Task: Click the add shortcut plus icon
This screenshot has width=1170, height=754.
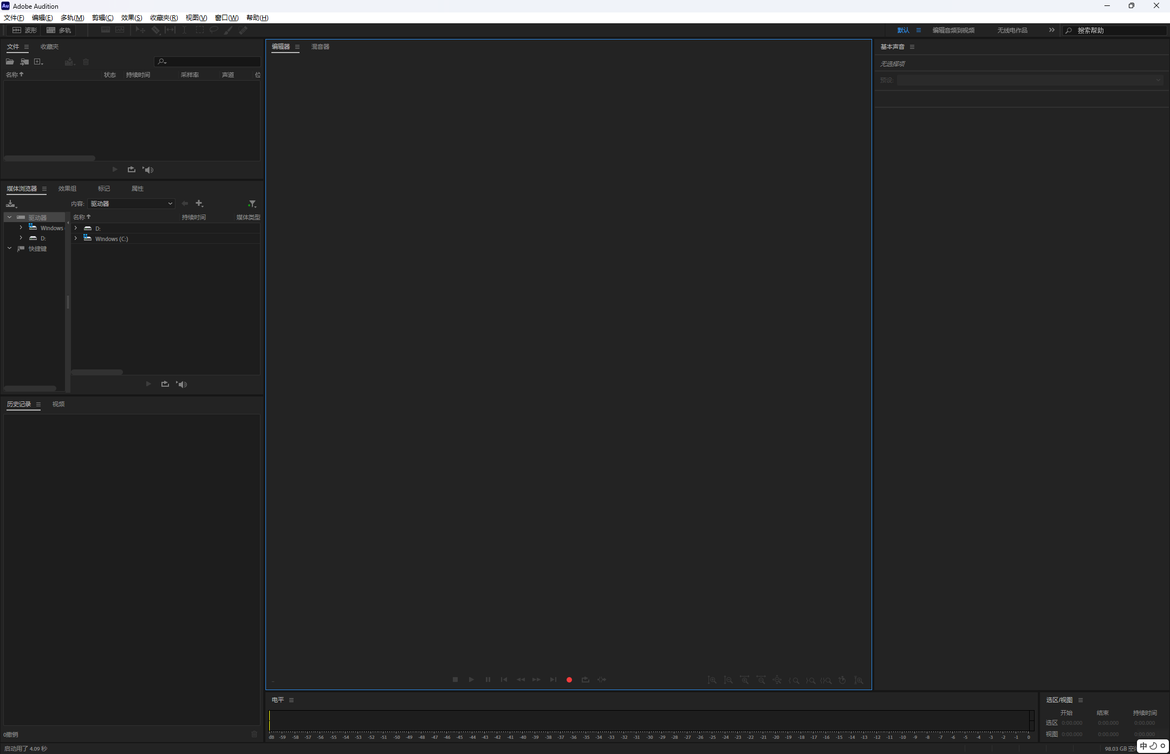Action: click(199, 204)
